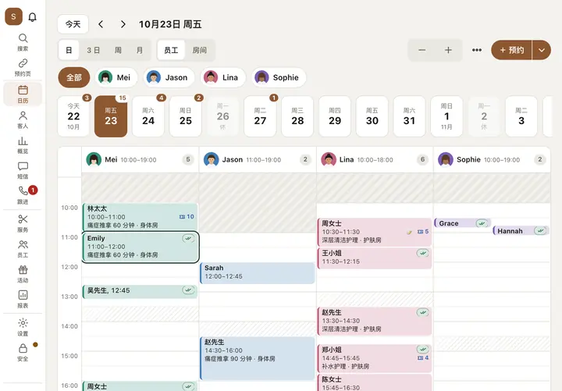The height and width of the screenshot is (391, 562).
Task: Select 周二 27 in date strip
Action: [x=260, y=116]
